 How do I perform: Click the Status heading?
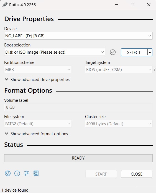click(x=14, y=145)
